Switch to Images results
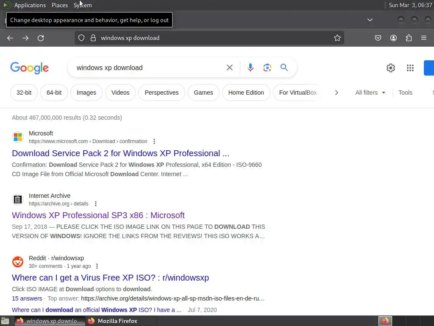This screenshot has height=326, width=434. pos(86,93)
